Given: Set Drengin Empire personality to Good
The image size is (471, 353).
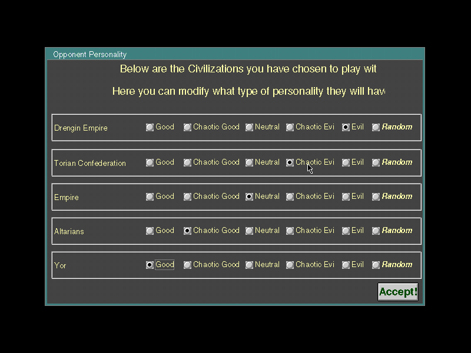Looking at the screenshot, I should pos(150,127).
